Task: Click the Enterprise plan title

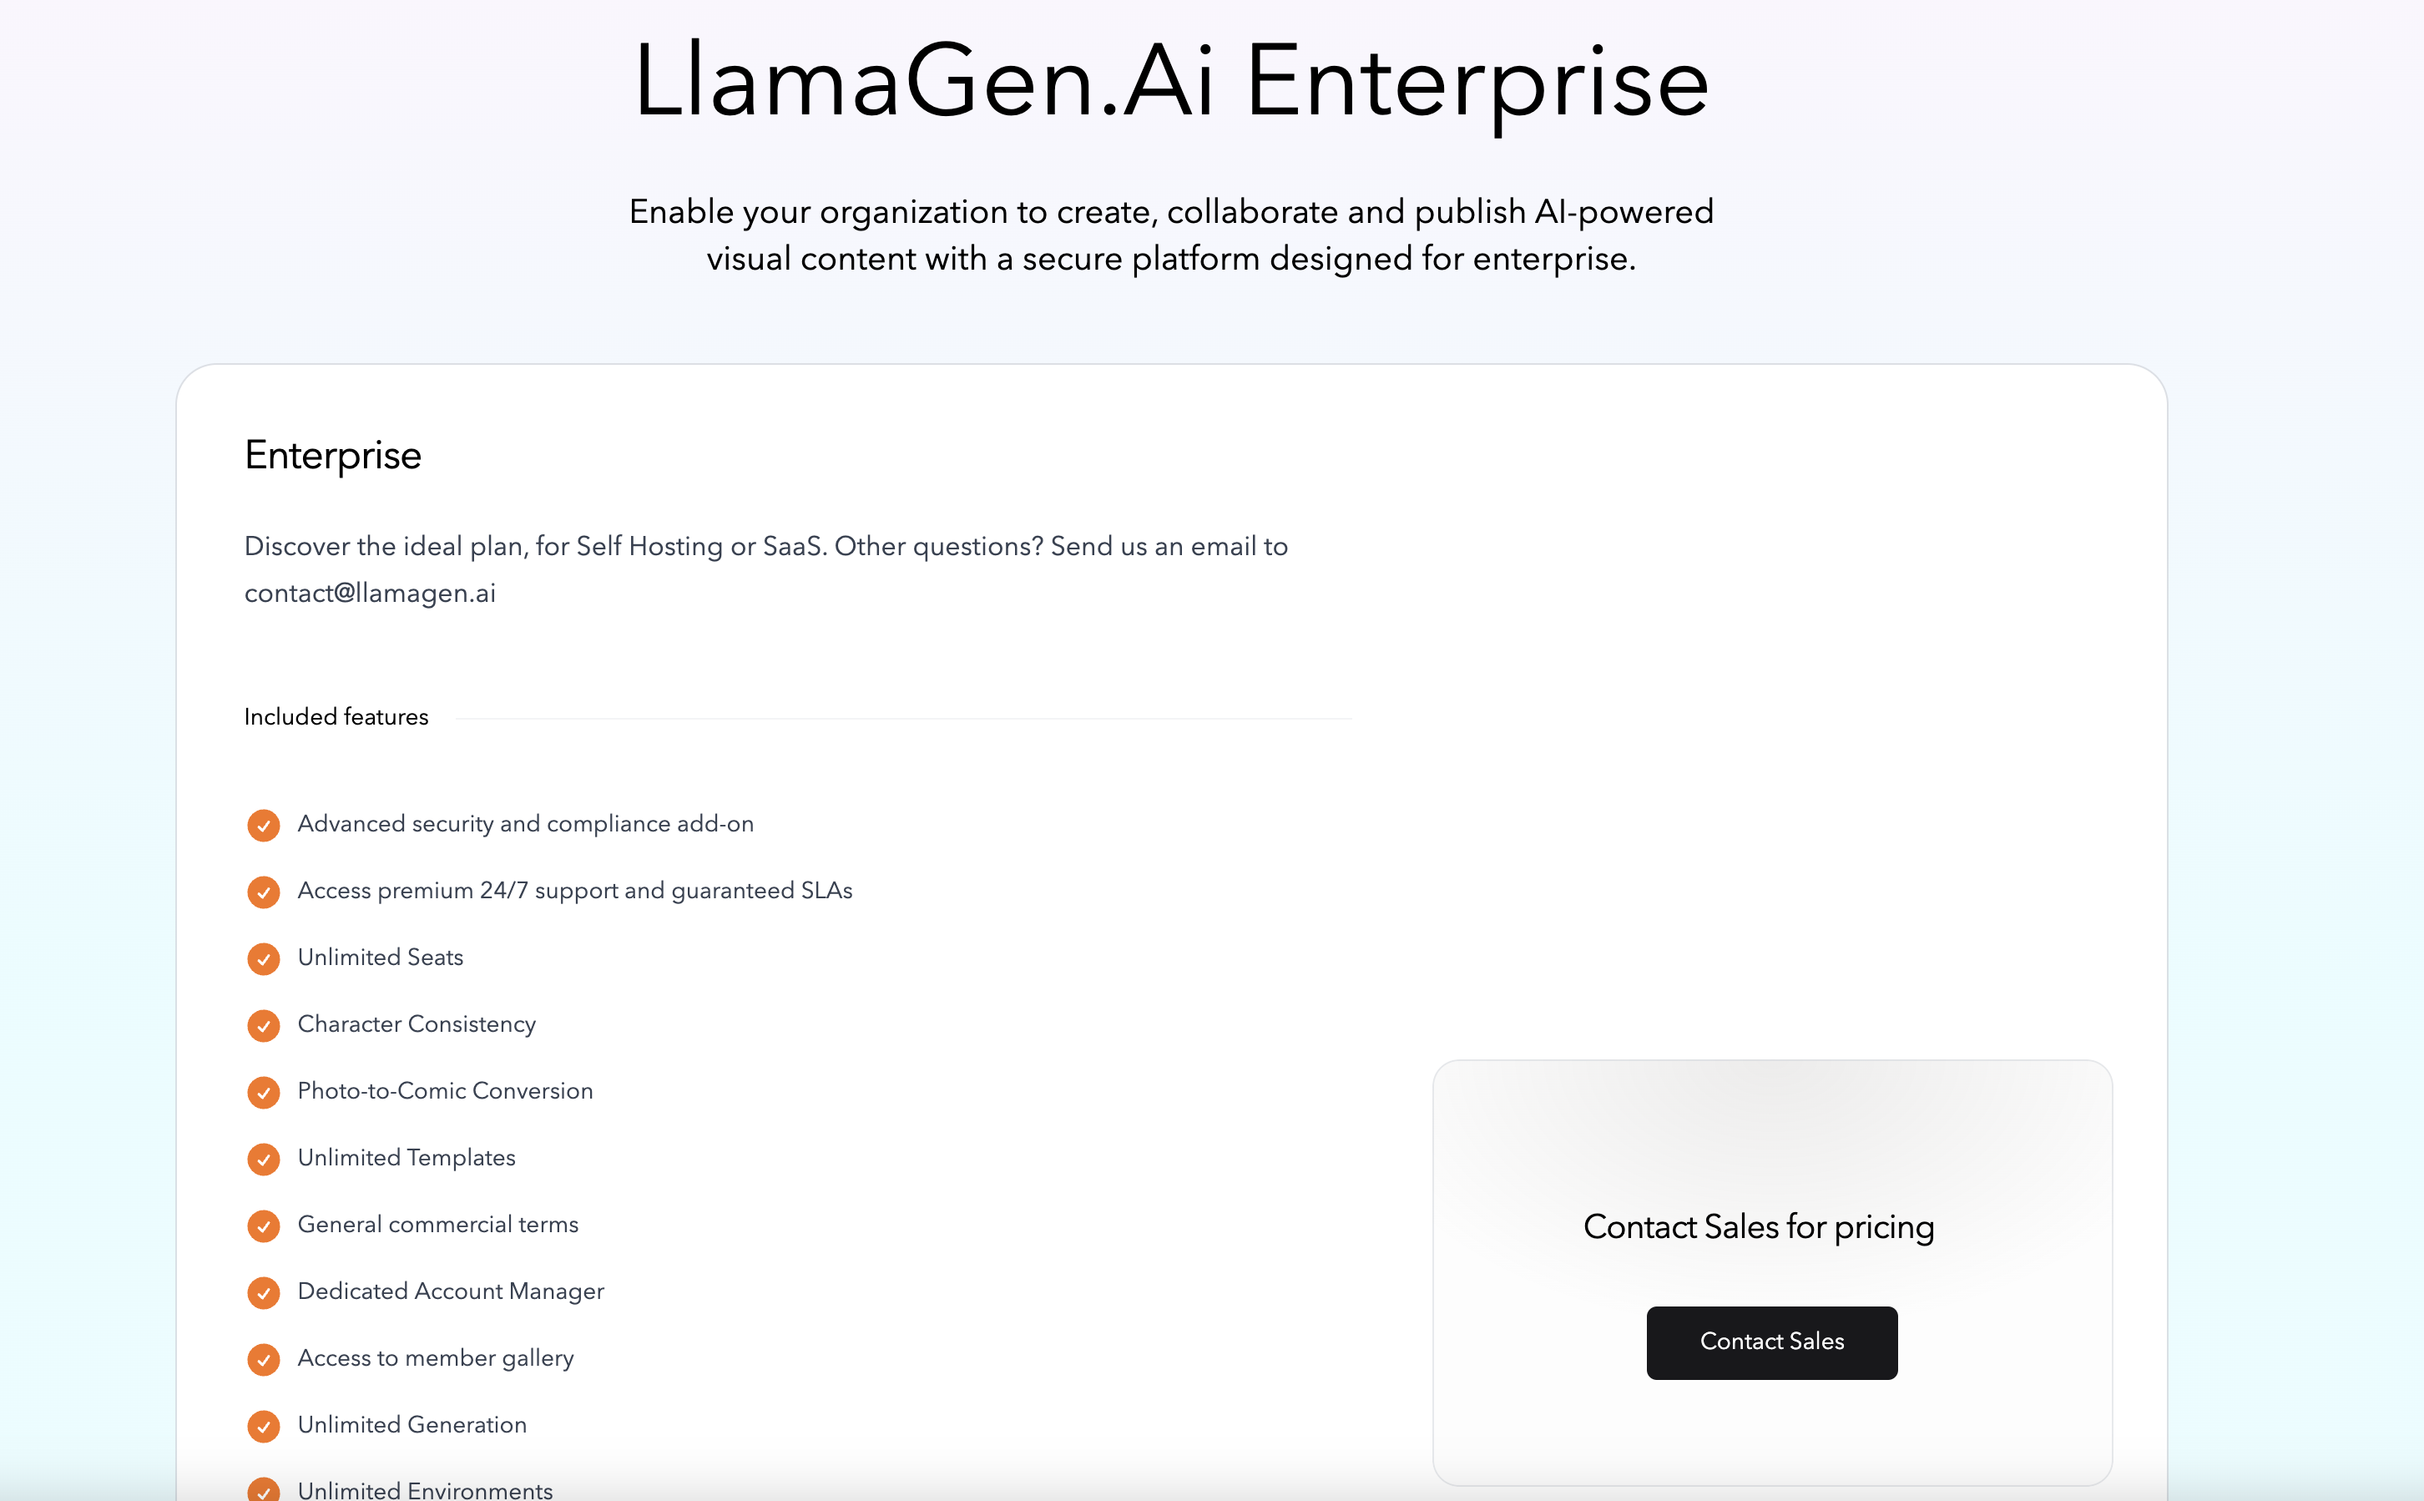Action: [332, 456]
